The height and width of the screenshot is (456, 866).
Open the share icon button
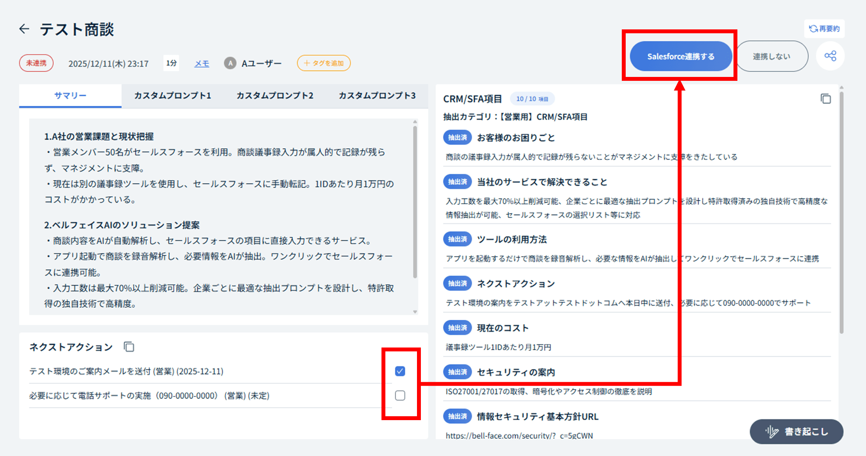point(830,56)
